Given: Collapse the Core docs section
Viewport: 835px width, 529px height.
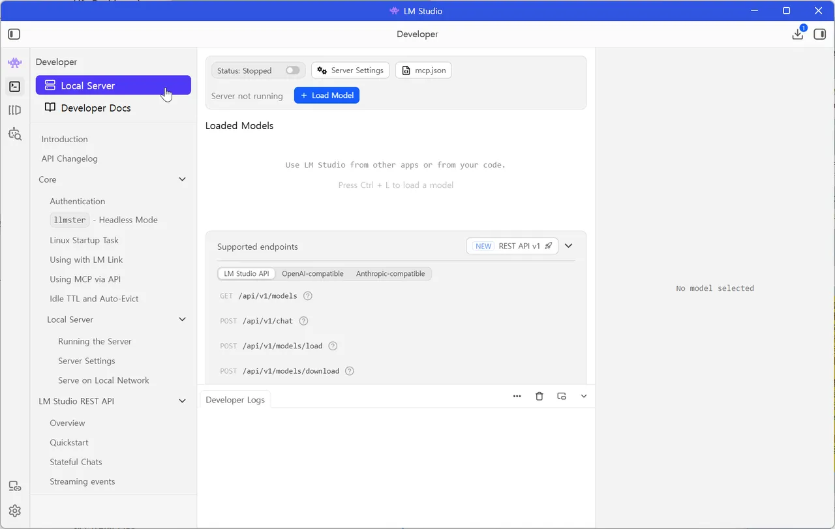Looking at the screenshot, I should [183, 179].
